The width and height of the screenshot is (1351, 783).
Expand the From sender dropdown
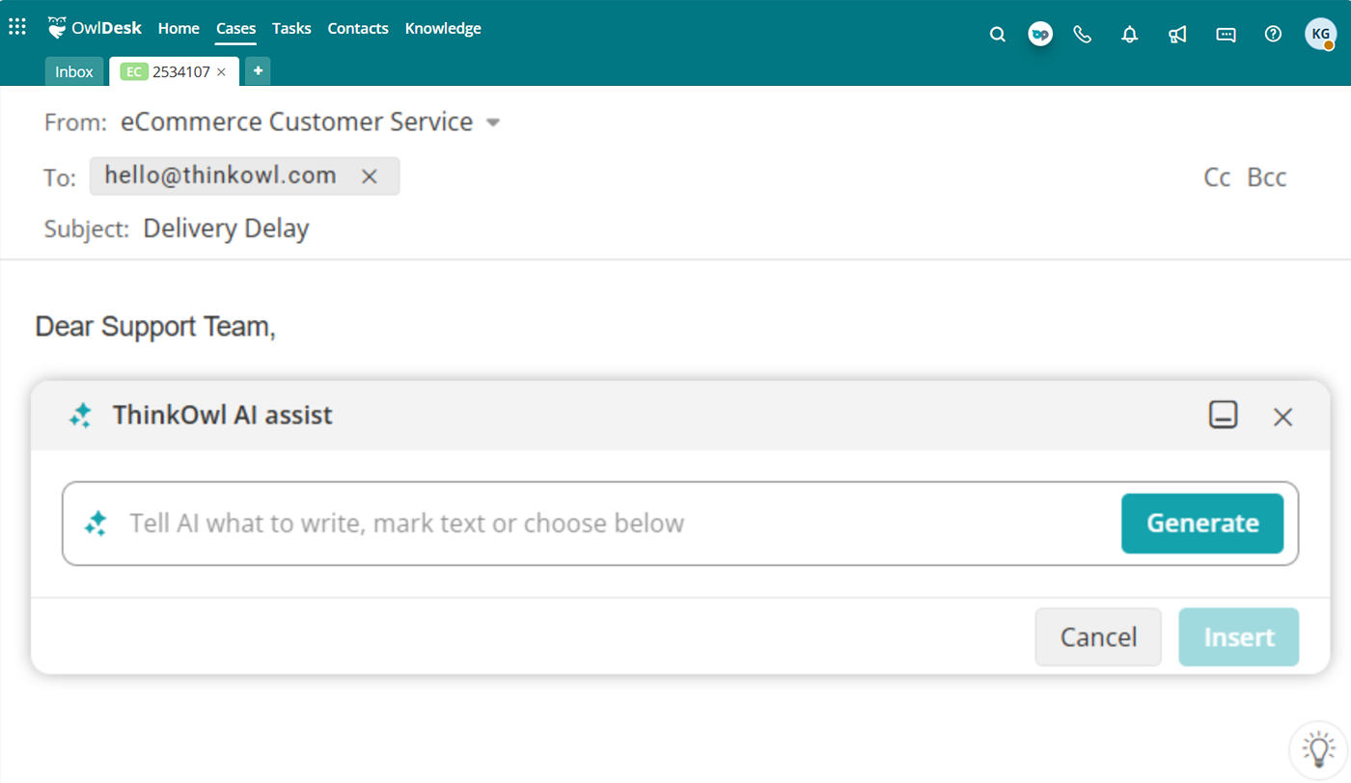(x=493, y=123)
